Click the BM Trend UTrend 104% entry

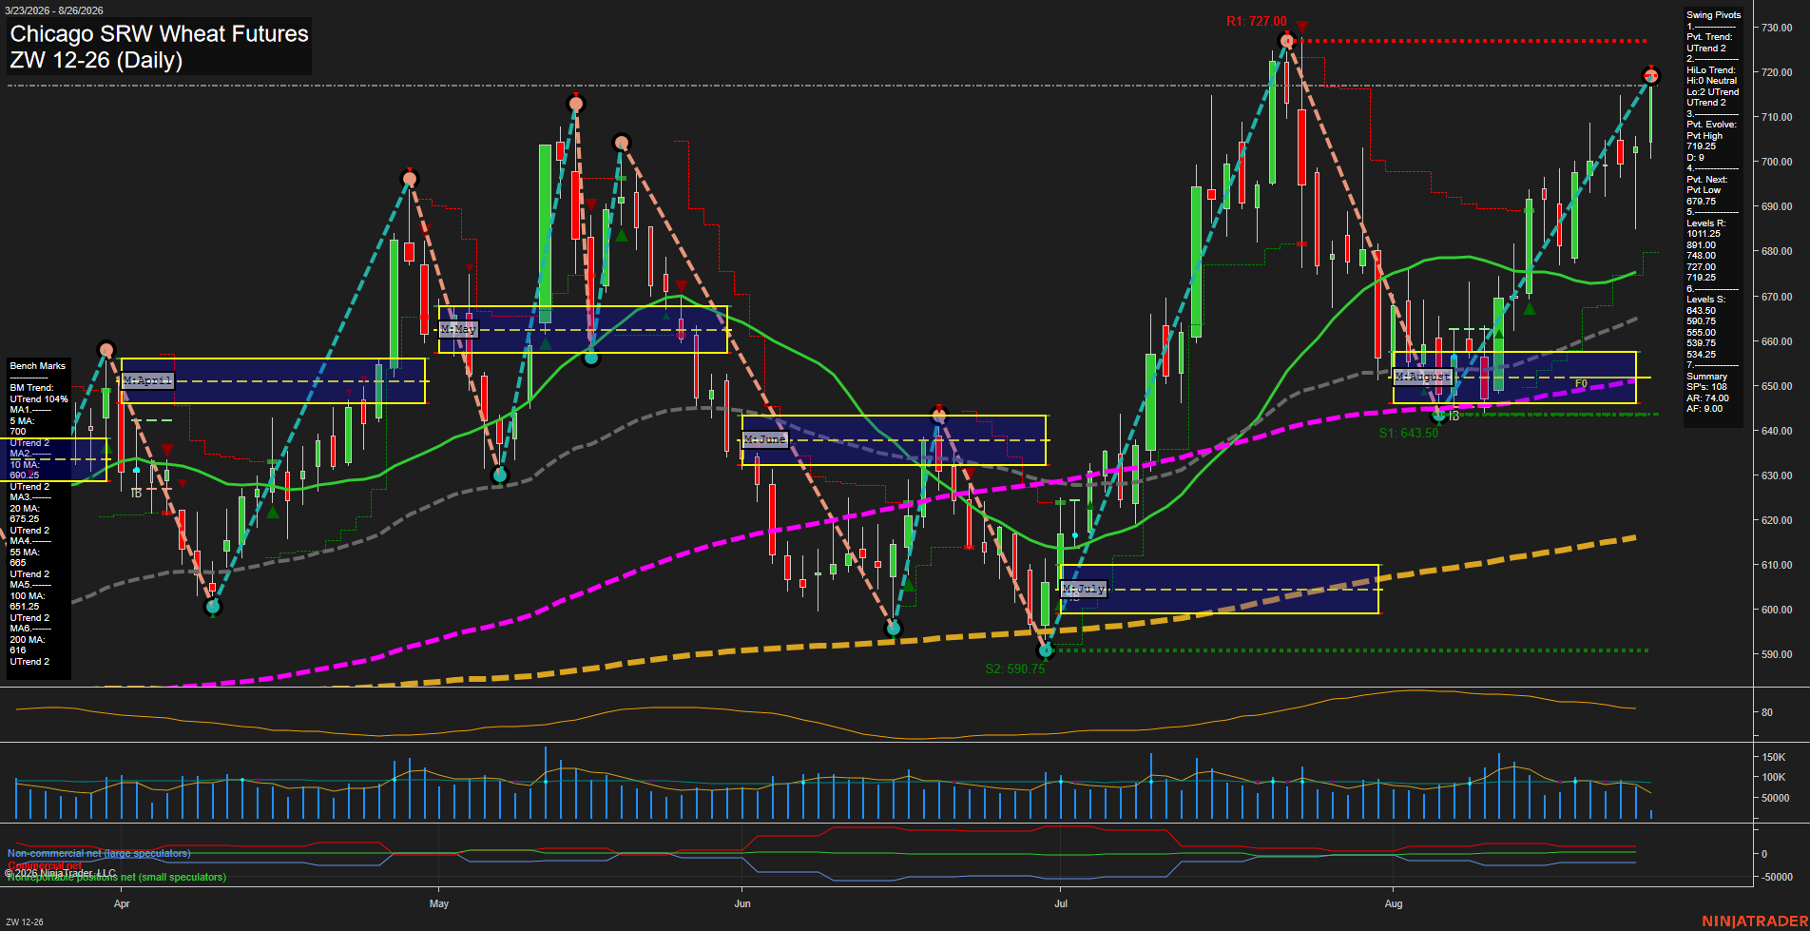pos(39,394)
